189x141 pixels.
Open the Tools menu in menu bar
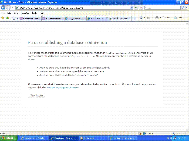[x=34, y=13]
